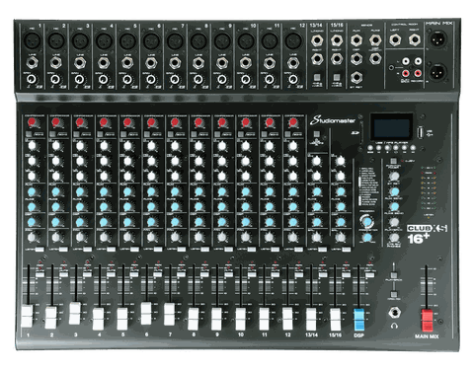
Task: Click the upper Main Mix XLR output
Action: 438,38
